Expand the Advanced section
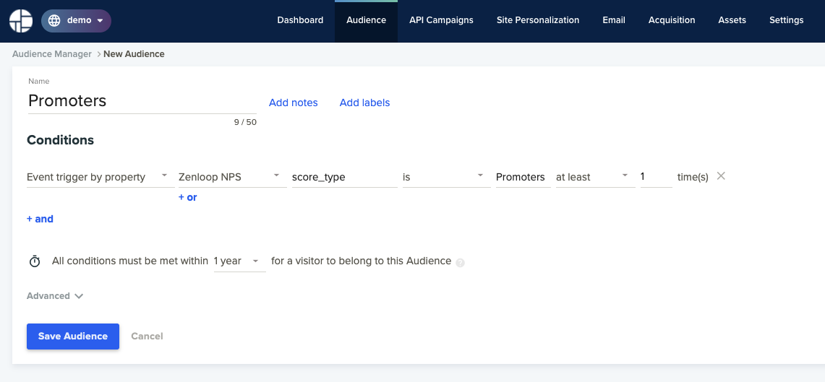This screenshot has width=825, height=382. tap(55, 296)
